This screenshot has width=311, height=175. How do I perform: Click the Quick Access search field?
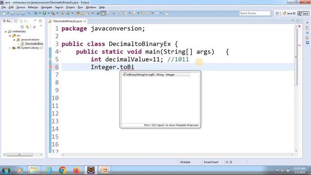[x=255, y=13]
